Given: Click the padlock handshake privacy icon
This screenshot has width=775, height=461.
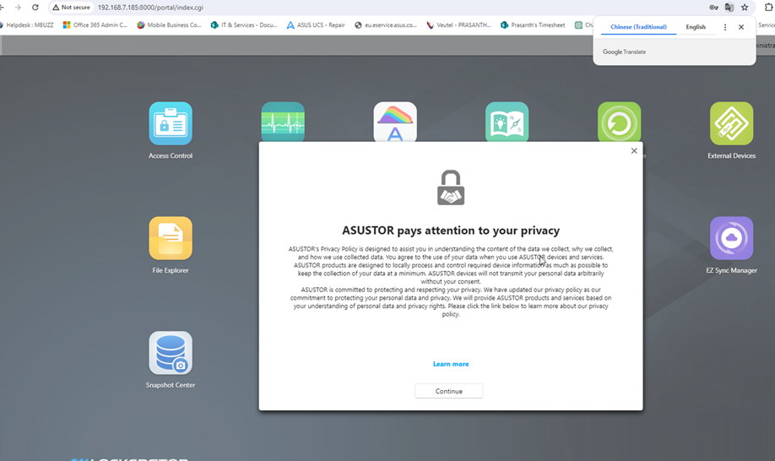Looking at the screenshot, I should (451, 187).
